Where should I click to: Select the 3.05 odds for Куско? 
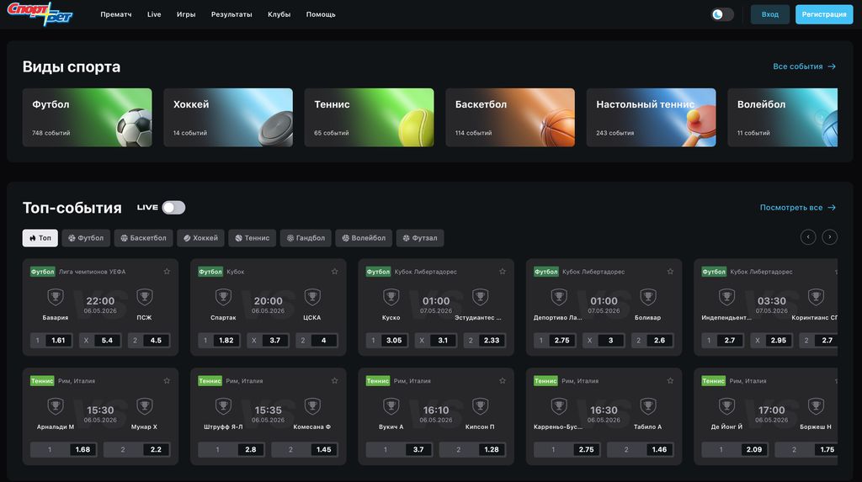coord(387,341)
